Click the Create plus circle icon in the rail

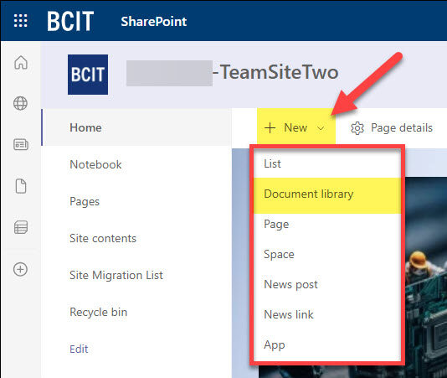click(x=21, y=269)
